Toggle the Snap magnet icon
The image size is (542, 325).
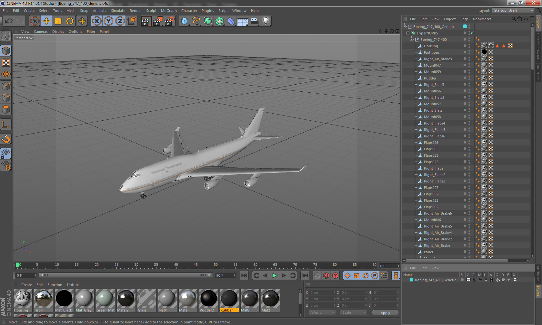(6, 139)
